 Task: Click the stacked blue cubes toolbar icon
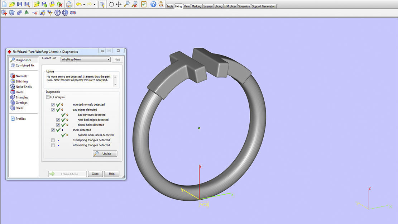19,13
